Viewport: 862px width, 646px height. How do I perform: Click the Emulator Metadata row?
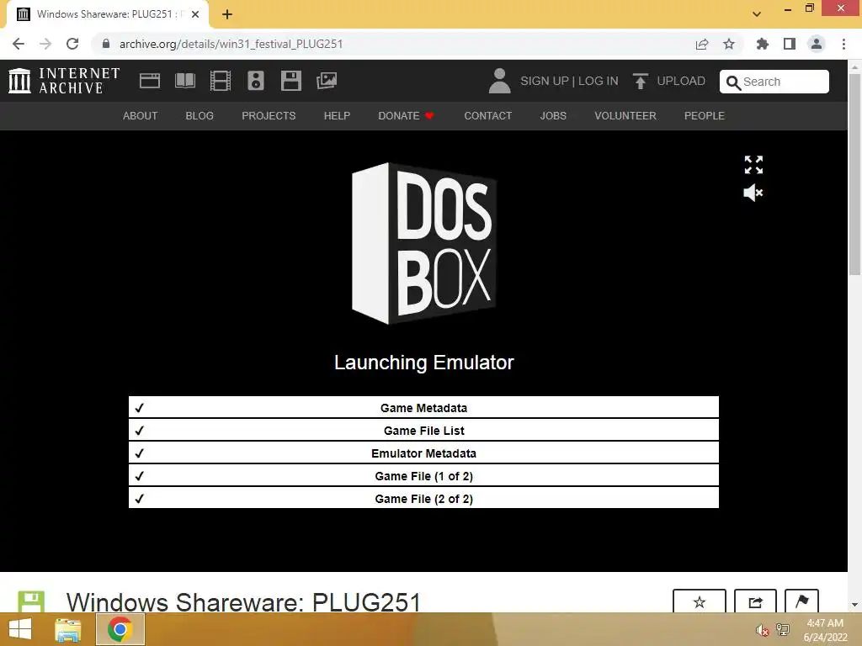coord(423,453)
